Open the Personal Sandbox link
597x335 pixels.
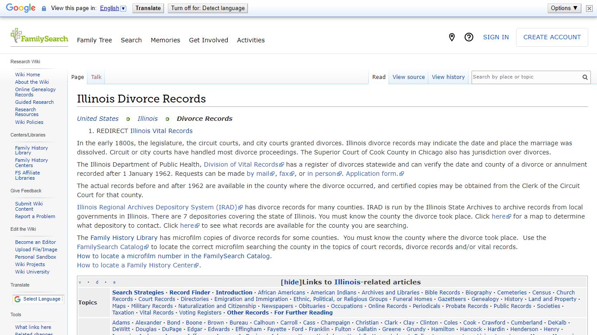[x=36, y=257]
